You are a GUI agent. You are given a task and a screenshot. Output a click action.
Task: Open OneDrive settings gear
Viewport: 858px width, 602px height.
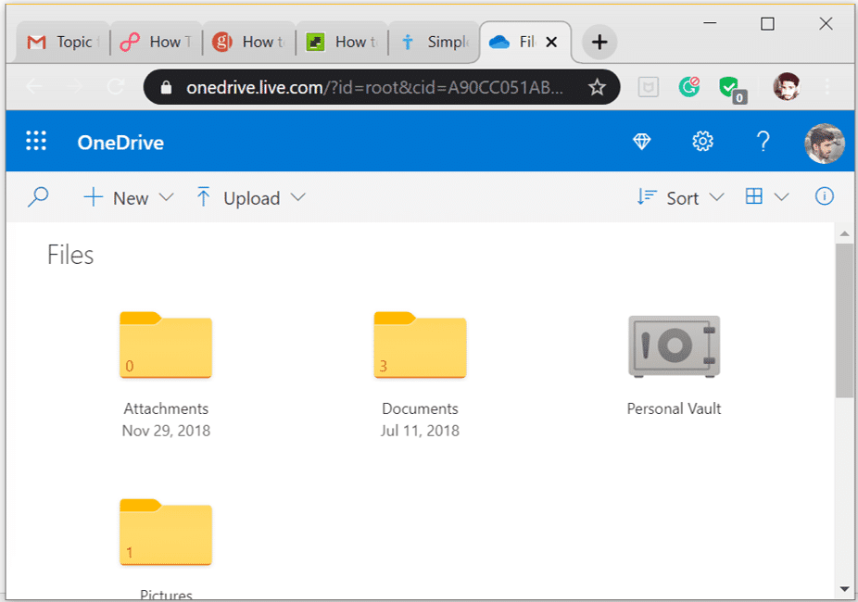[x=702, y=142]
